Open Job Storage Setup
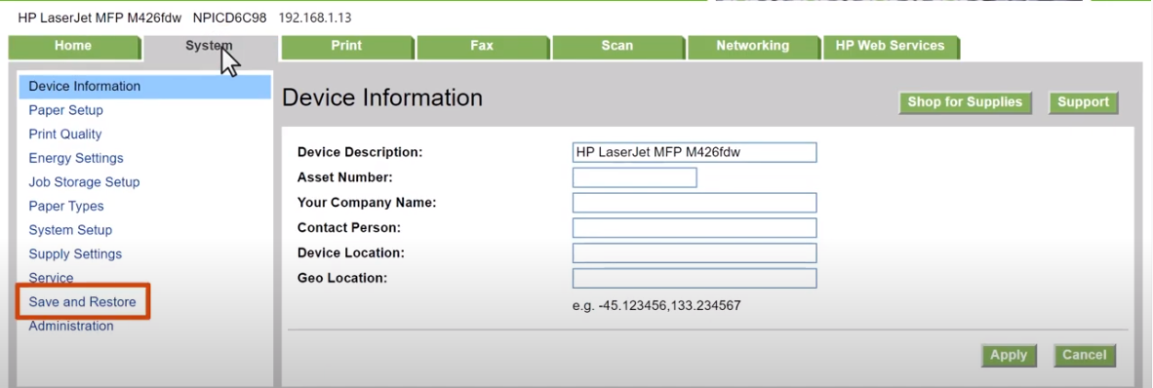The image size is (1153, 388). 84,182
